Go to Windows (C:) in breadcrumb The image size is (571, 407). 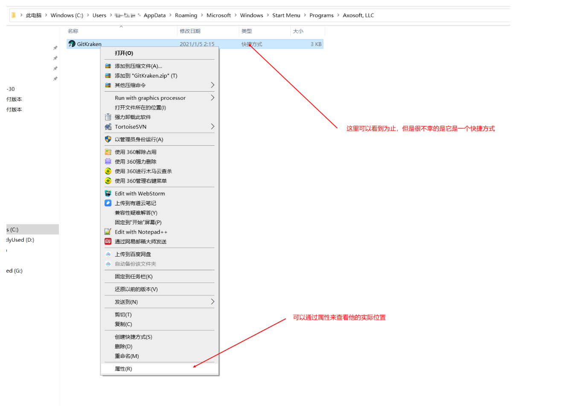pos(67,15)
